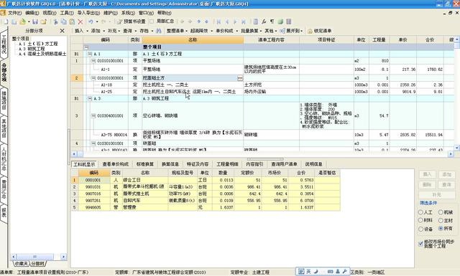This screenshot has height=276, width=460.
Task: Click the grey demote-right arrow icon
Action: [190, 22]
